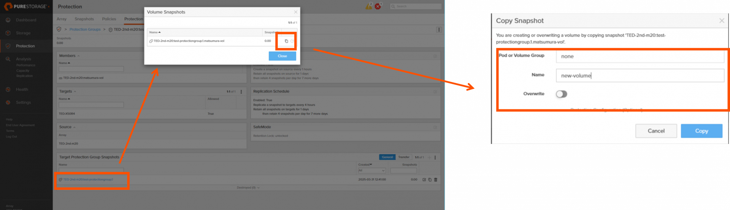
Task: Toggle the Overwrite switch
Action: 561,94
